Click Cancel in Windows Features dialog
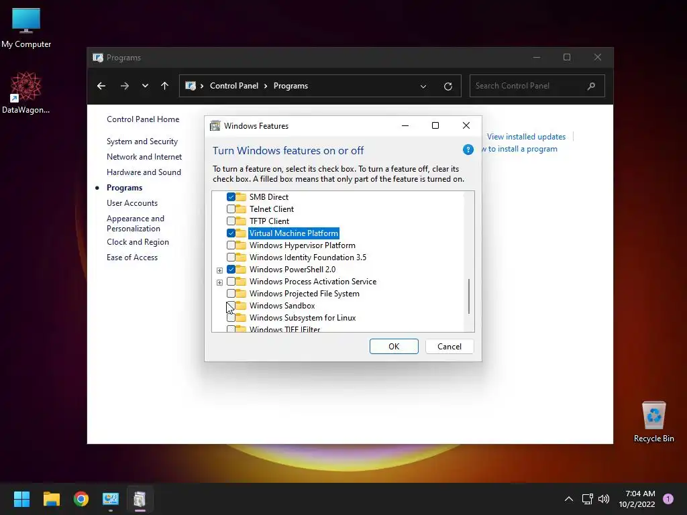 pyautogui.click(x=449, y=347)
